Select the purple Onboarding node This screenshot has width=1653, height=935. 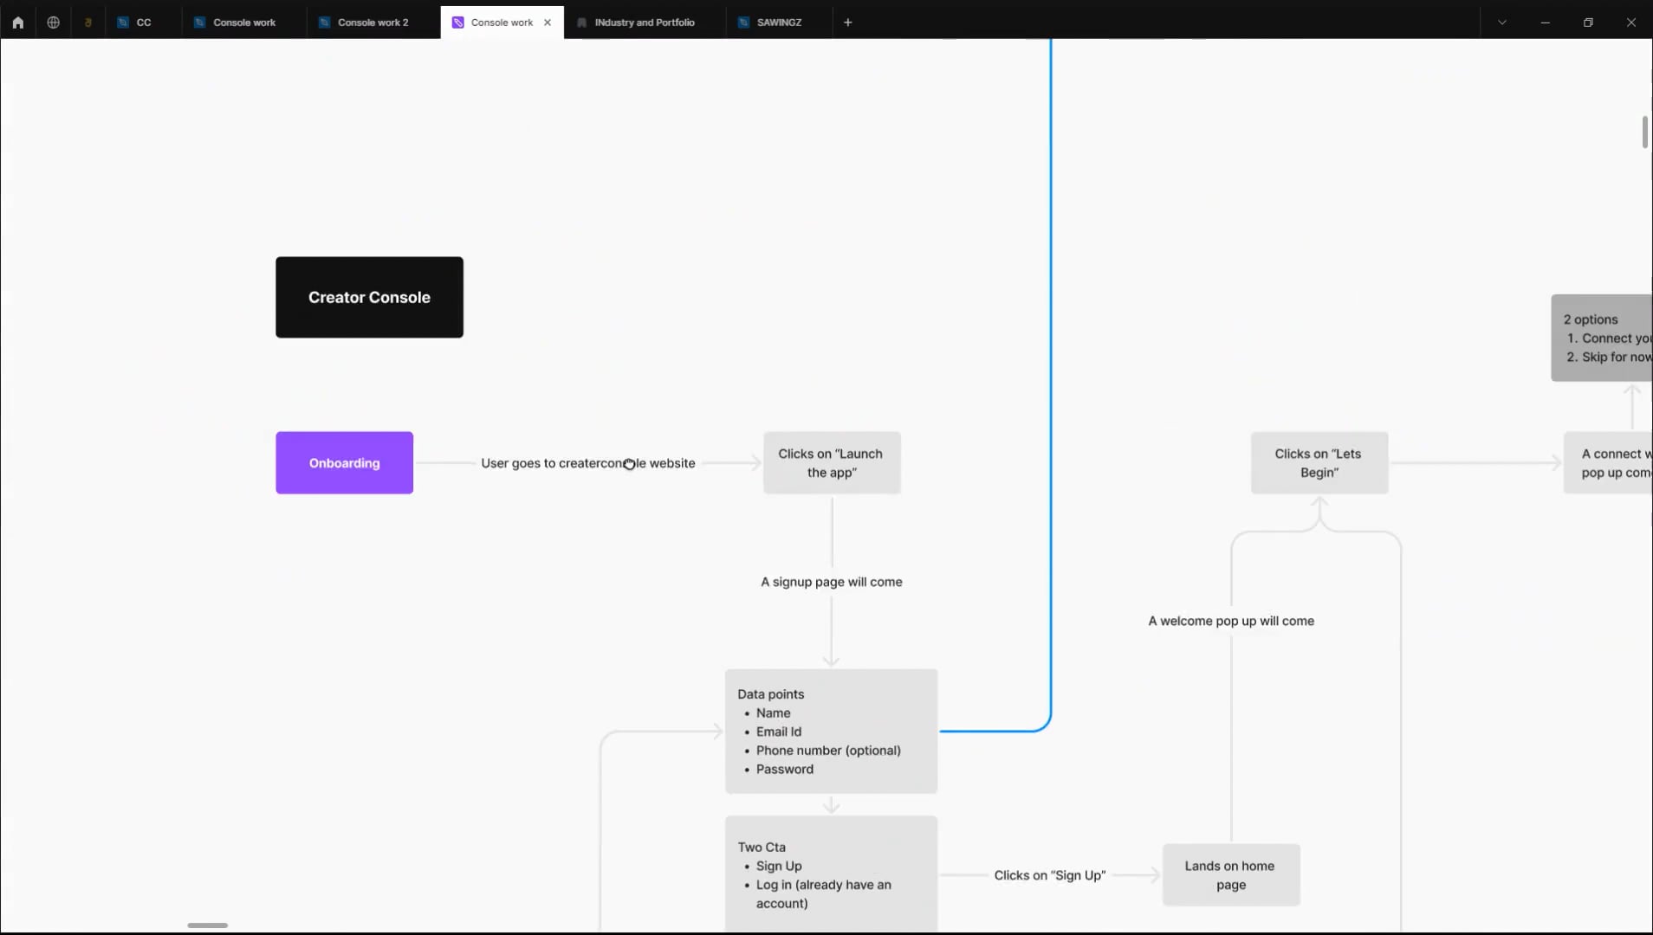click(x=343, y=462)
